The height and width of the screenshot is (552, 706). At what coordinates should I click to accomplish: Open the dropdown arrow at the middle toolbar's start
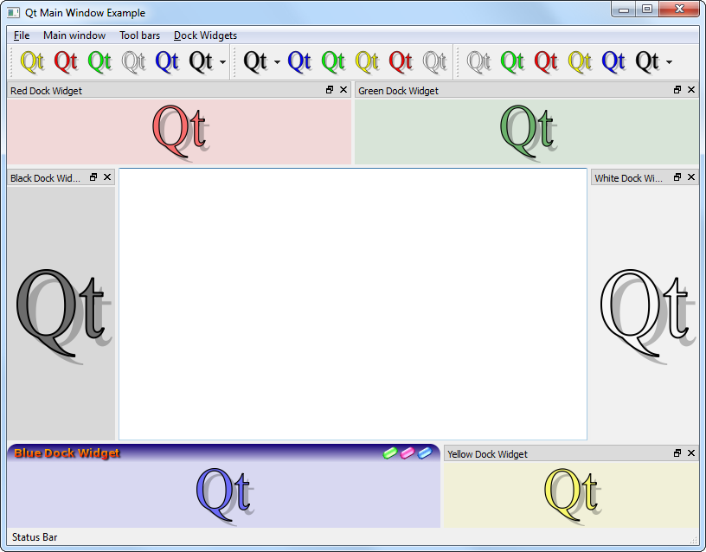277,62
